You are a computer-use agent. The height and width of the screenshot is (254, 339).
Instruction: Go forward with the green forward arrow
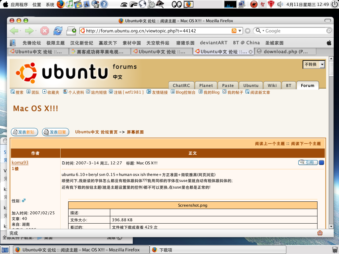pyautogui.click(x=29, y=31)
